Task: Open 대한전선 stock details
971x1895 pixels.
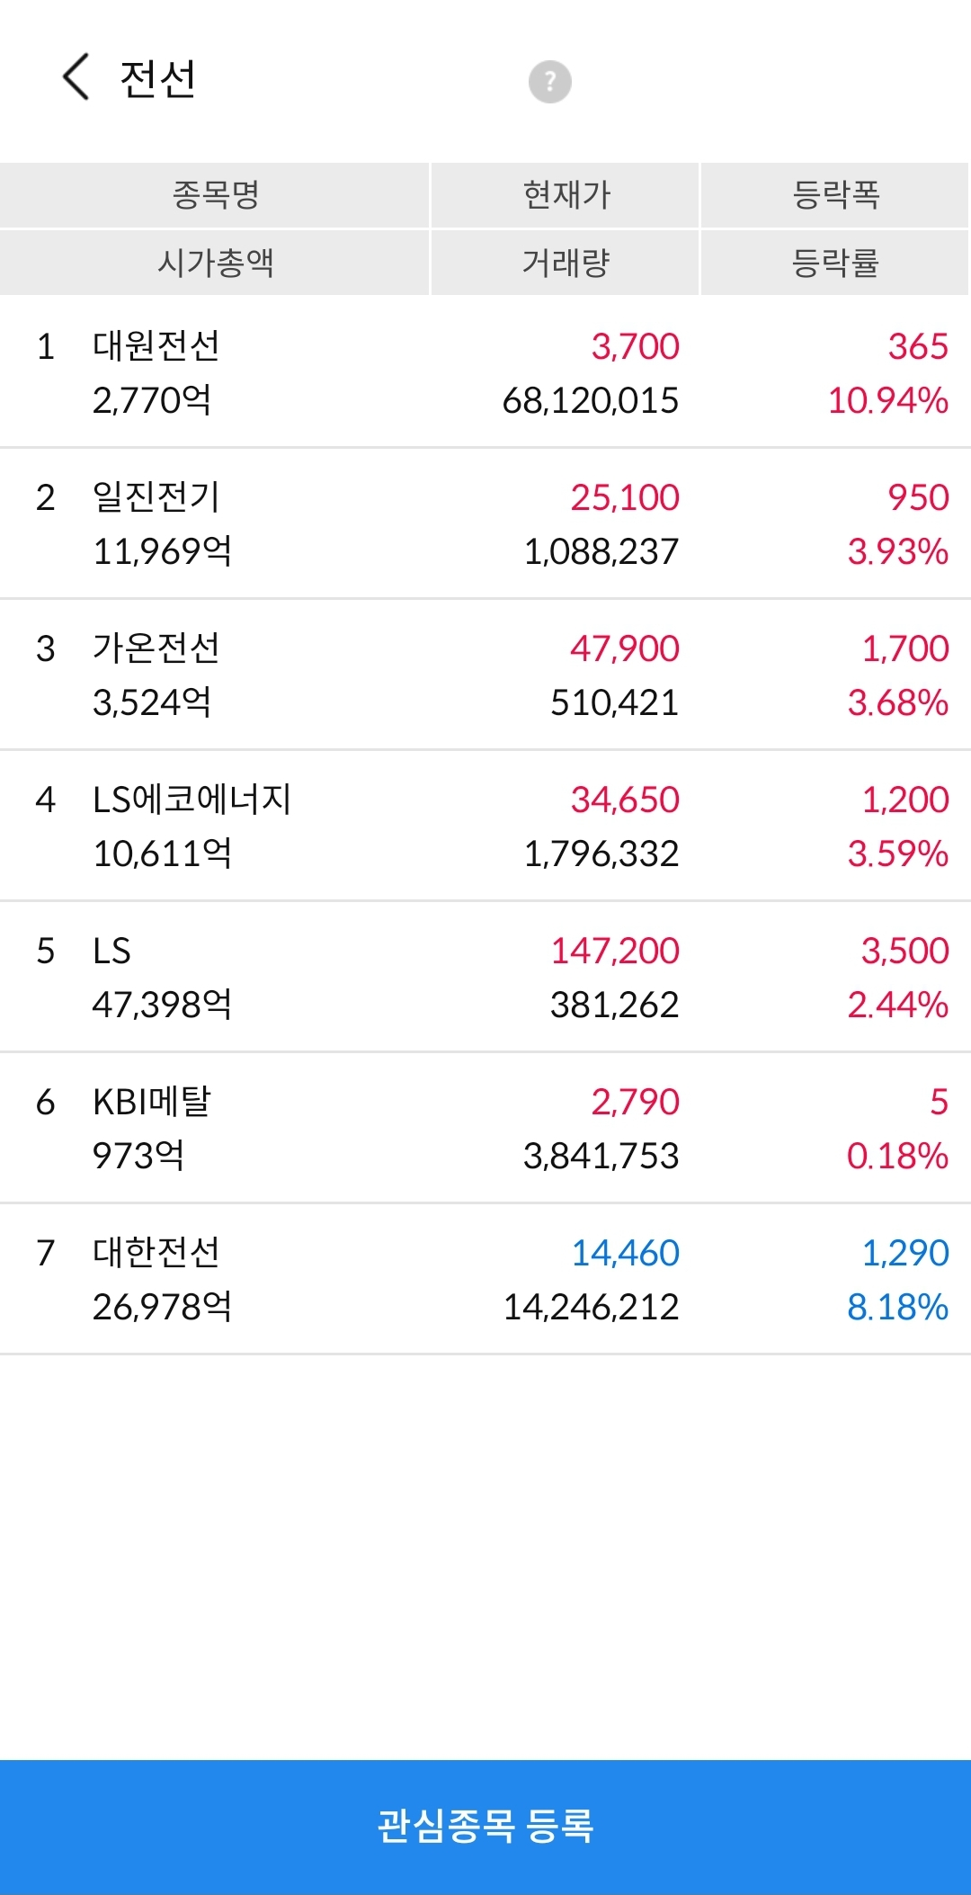Action: pyautogui.click(x=485, y=1279)
